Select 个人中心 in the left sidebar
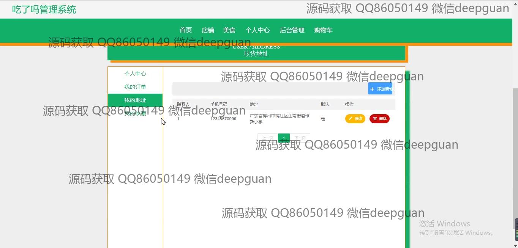The image size is (518, 248). tap(135, 74)
